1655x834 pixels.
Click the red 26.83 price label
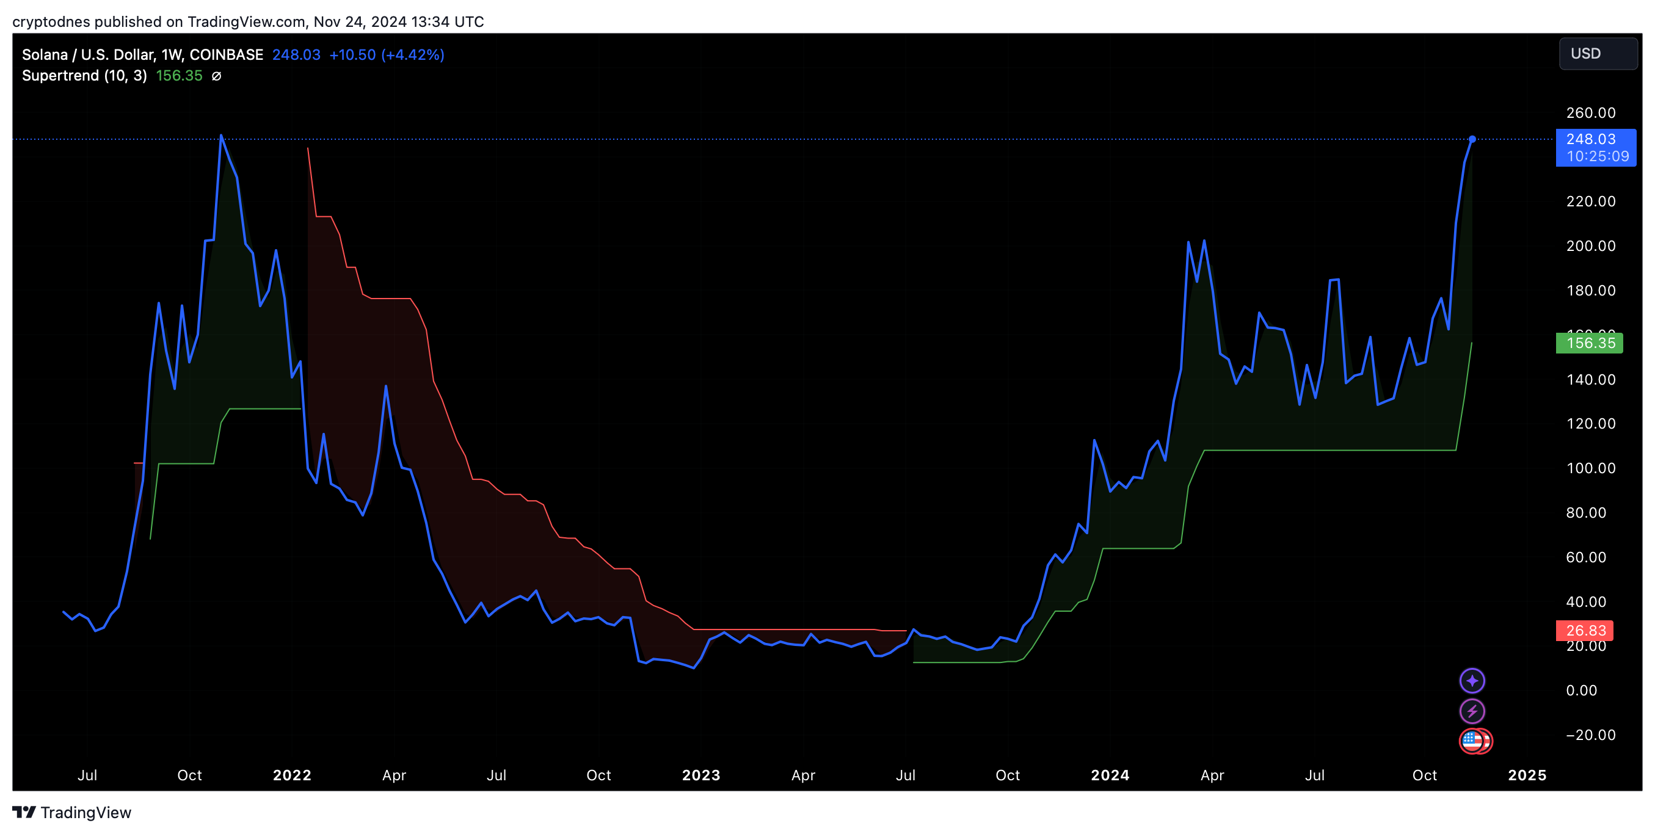coord(1584,630)
